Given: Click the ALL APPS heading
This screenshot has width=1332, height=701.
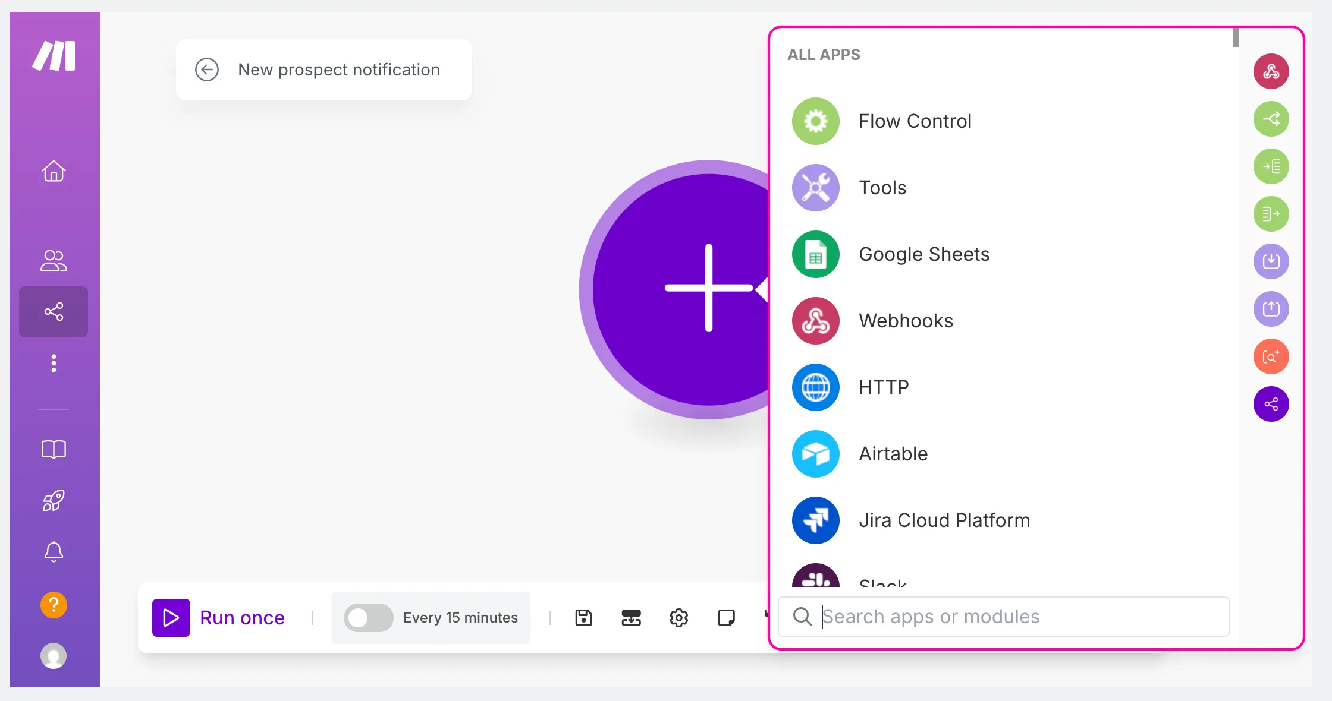Looking at the screenshot, I should [x=824, y=55].
